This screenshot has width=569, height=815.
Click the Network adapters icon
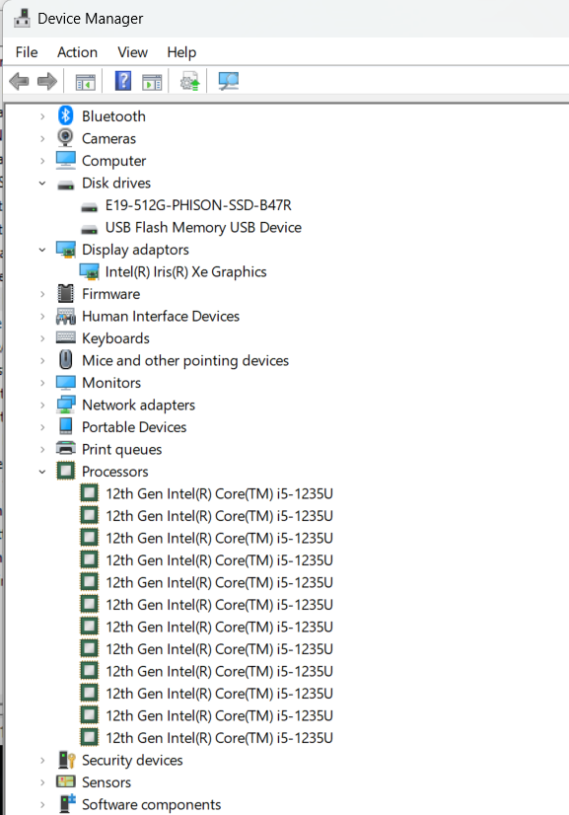coord(65,405)
